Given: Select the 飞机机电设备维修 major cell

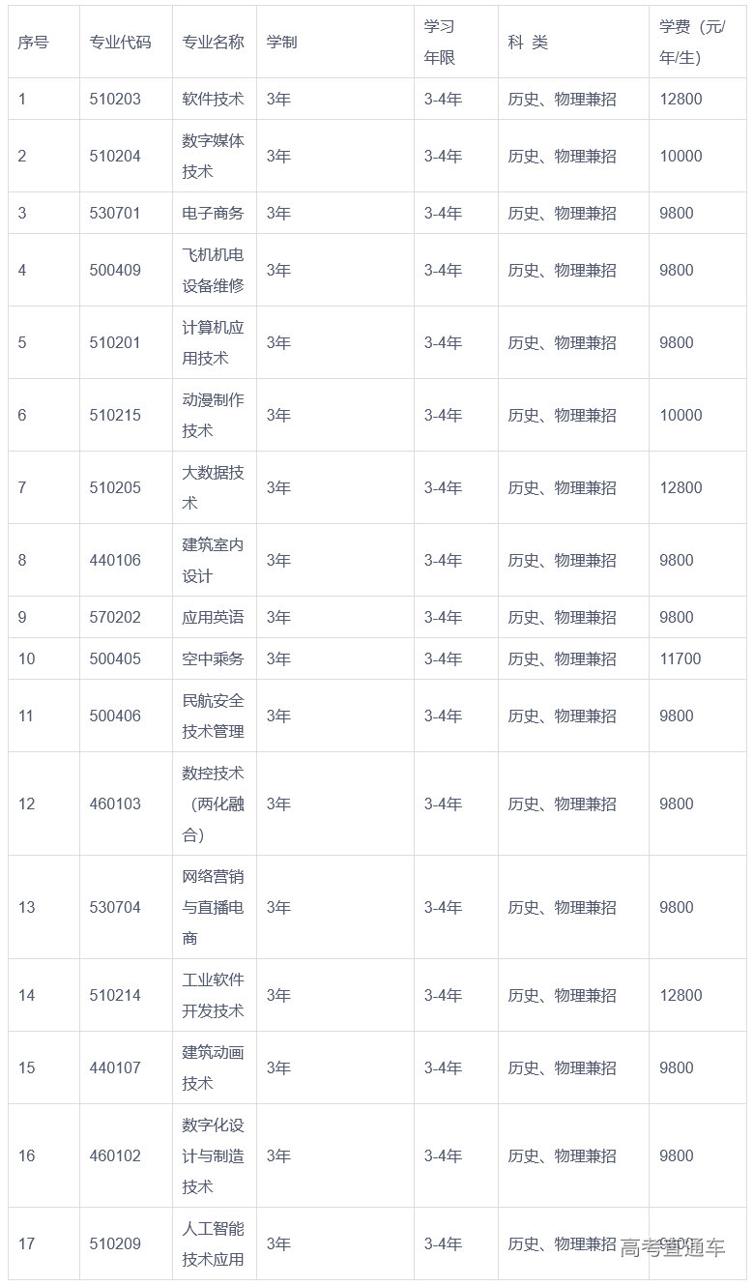Looking at the screenshot, I should click(213, 270).
